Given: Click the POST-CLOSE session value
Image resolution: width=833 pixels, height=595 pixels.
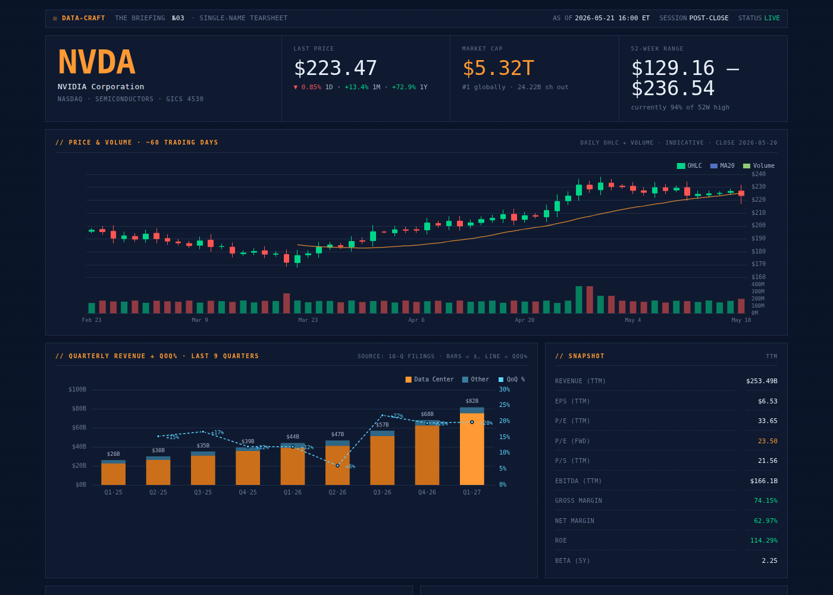Looking at the screenshot, I should pyautogui.click(x=709, y=18).
